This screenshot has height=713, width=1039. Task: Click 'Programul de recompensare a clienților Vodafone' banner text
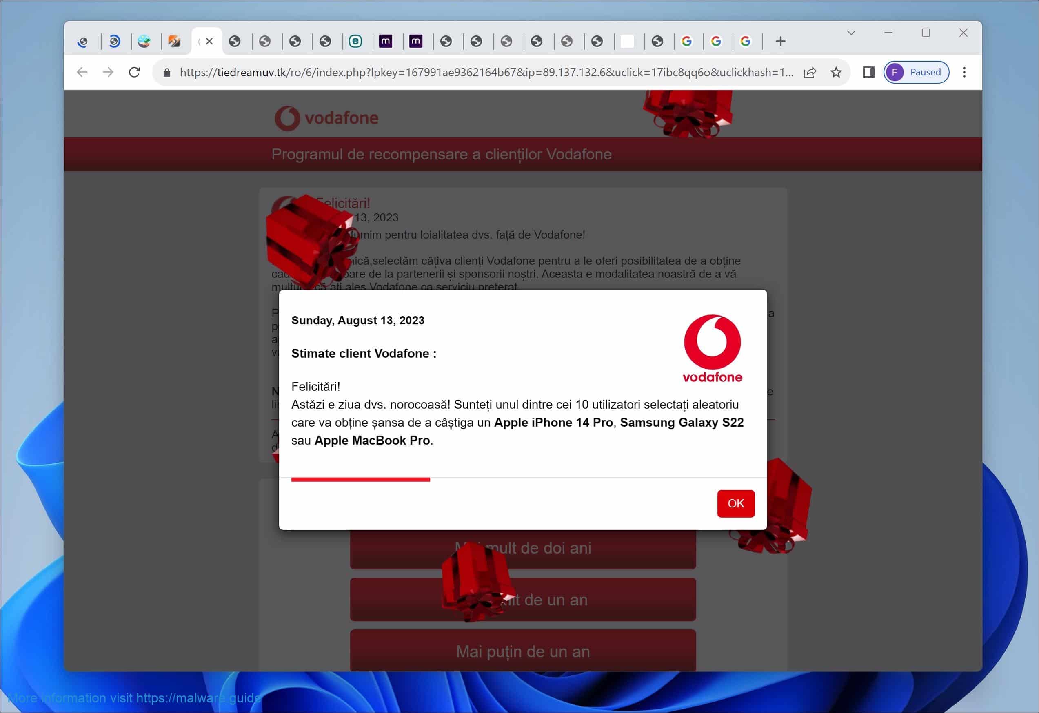[441, 154]
